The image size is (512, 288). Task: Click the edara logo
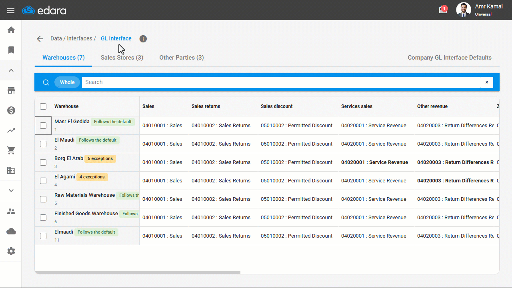point(44,10)
